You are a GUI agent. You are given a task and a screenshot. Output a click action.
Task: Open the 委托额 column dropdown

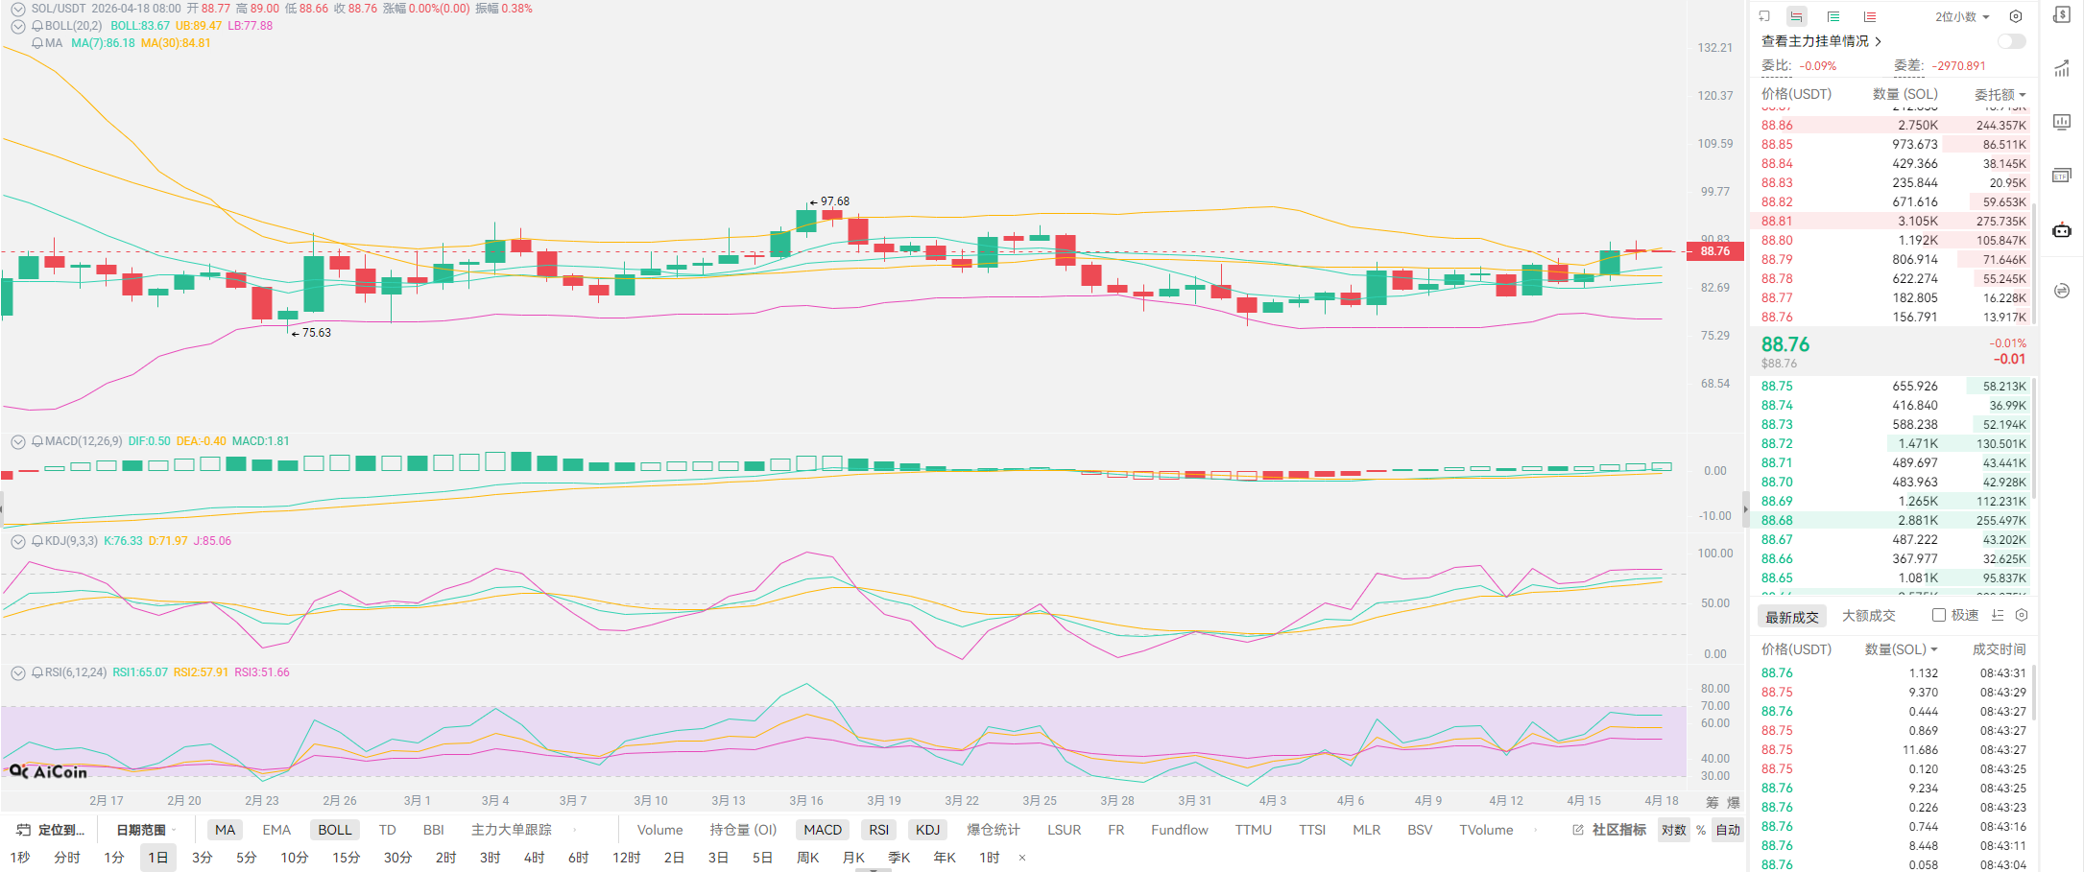tap(2000, 94)
